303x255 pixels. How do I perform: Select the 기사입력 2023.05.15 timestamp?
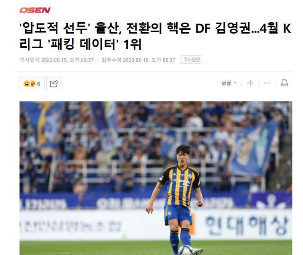pyautogui.click(x=57, y=60)
